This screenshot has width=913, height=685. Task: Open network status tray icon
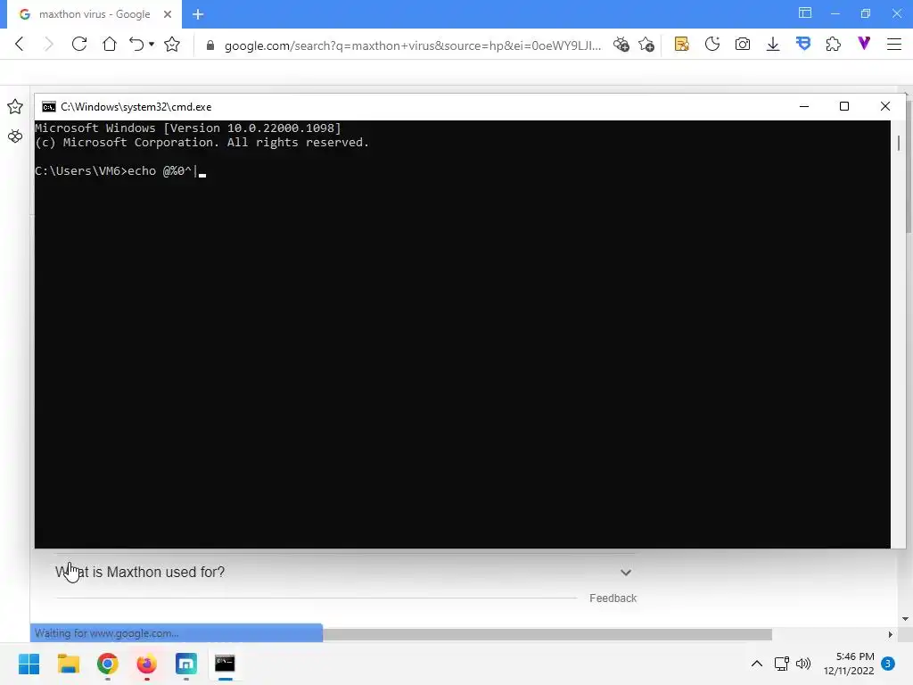781,664
